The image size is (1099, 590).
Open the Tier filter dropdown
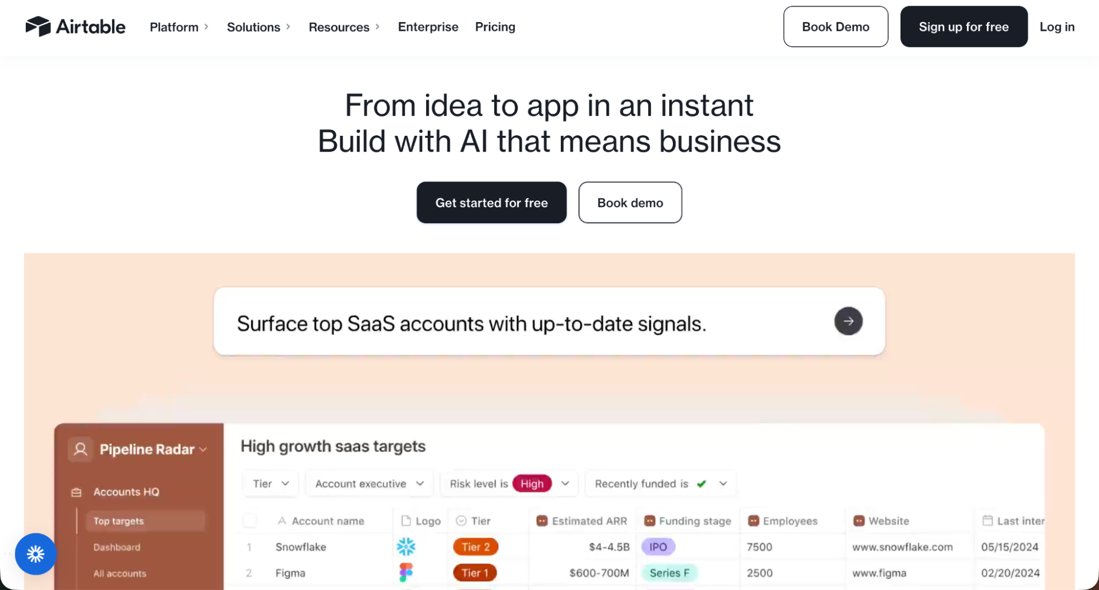(270, 483)
